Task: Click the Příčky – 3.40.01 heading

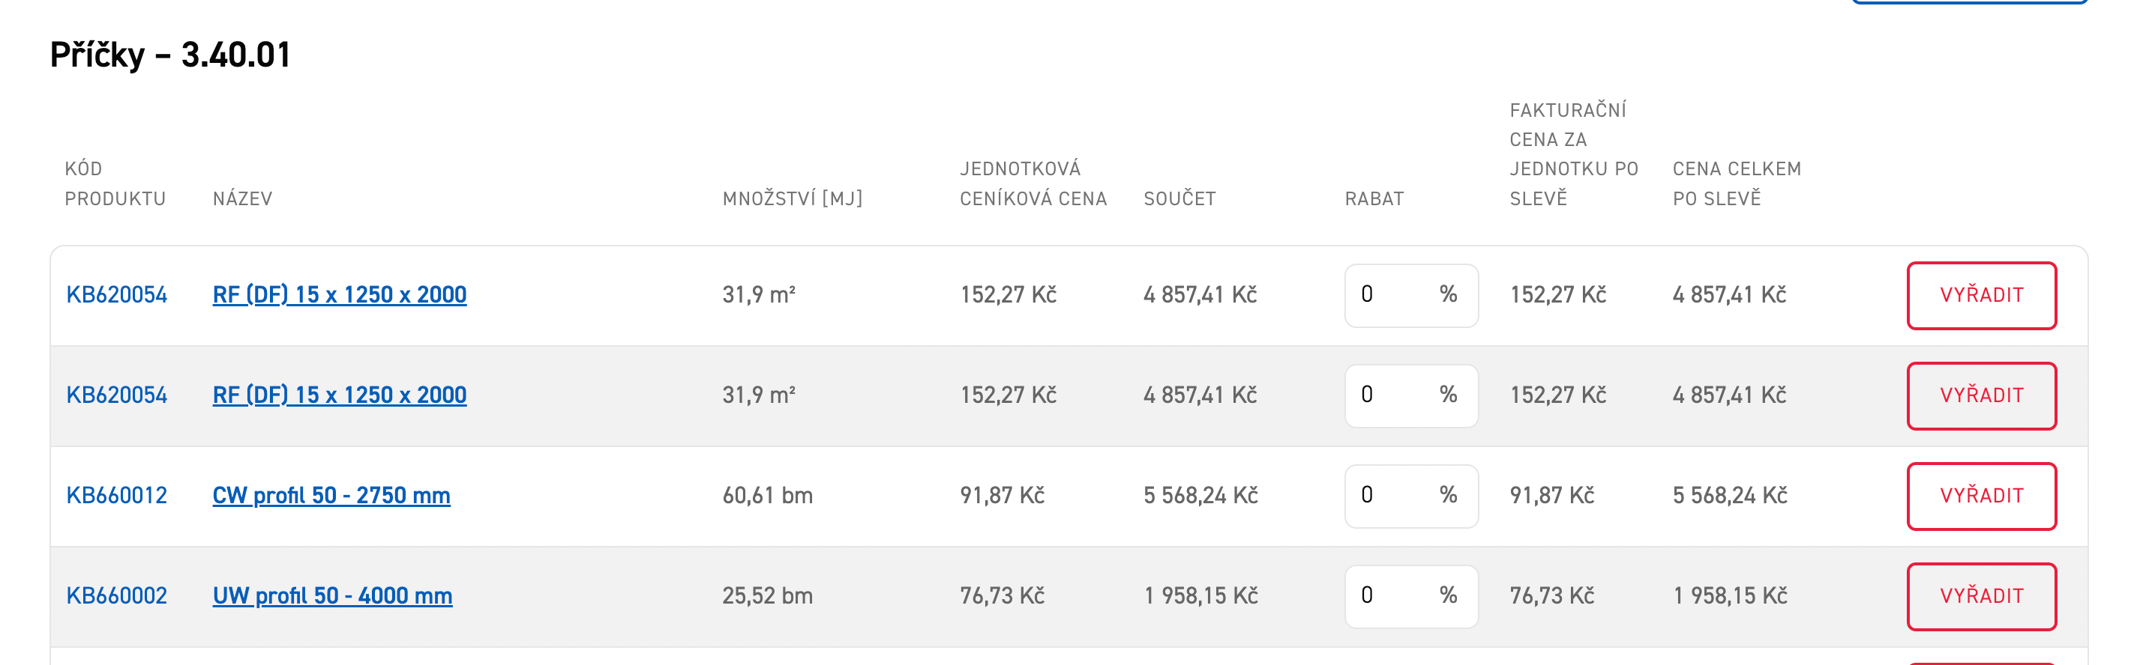Action: pos(171,55)
